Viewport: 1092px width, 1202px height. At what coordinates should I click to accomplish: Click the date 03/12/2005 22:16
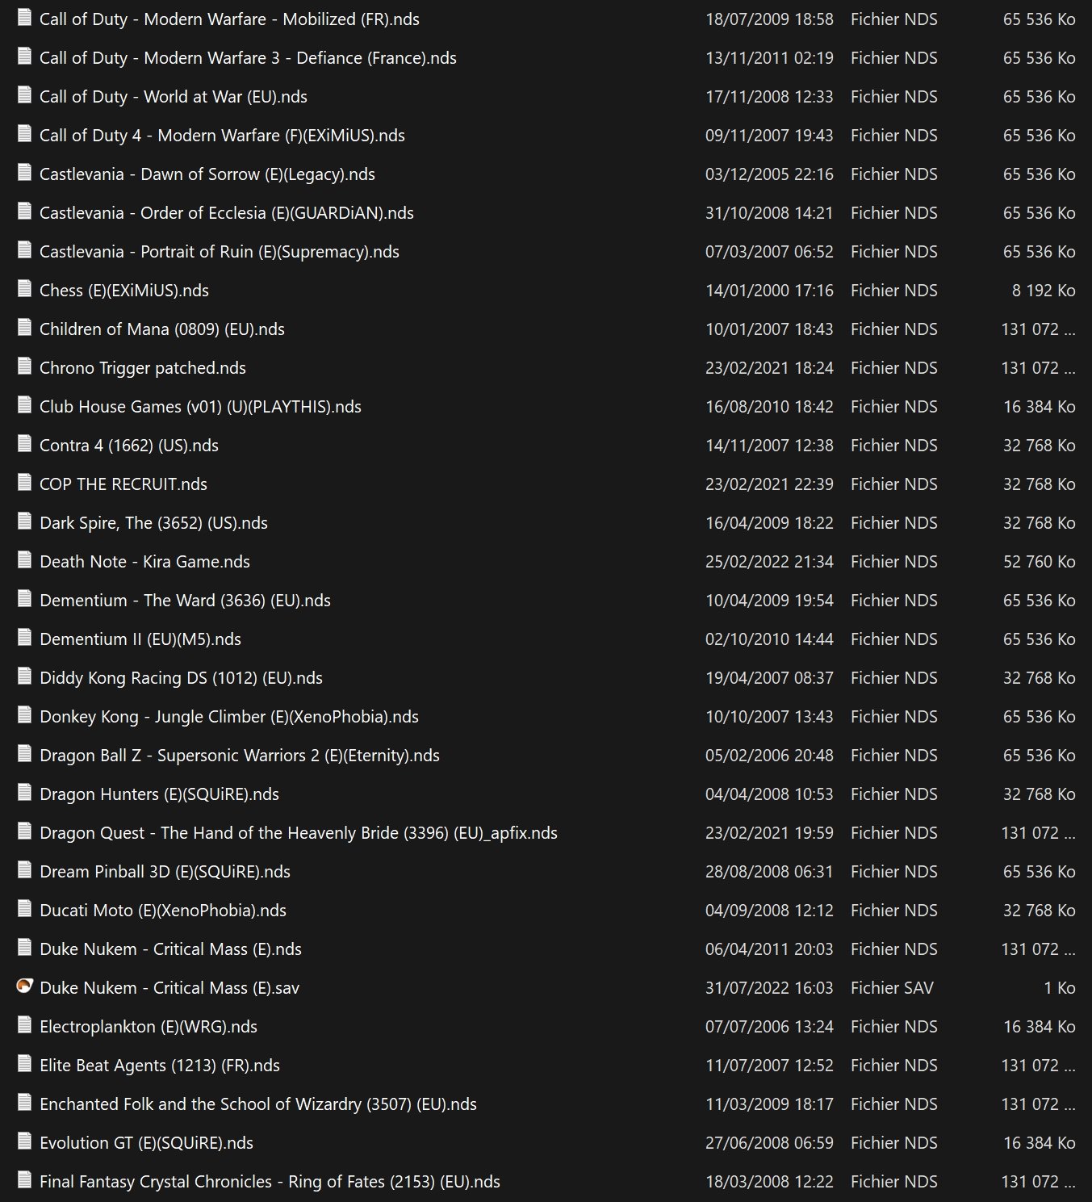(x=769, y=174)
